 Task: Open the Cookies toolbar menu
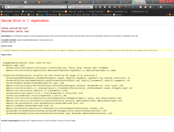(15, 15)
